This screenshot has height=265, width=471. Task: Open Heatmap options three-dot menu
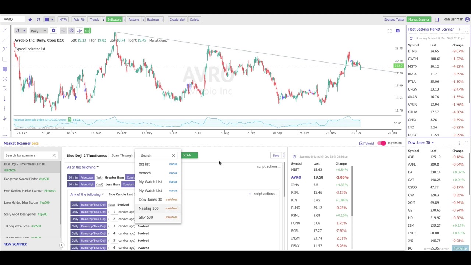162,20
